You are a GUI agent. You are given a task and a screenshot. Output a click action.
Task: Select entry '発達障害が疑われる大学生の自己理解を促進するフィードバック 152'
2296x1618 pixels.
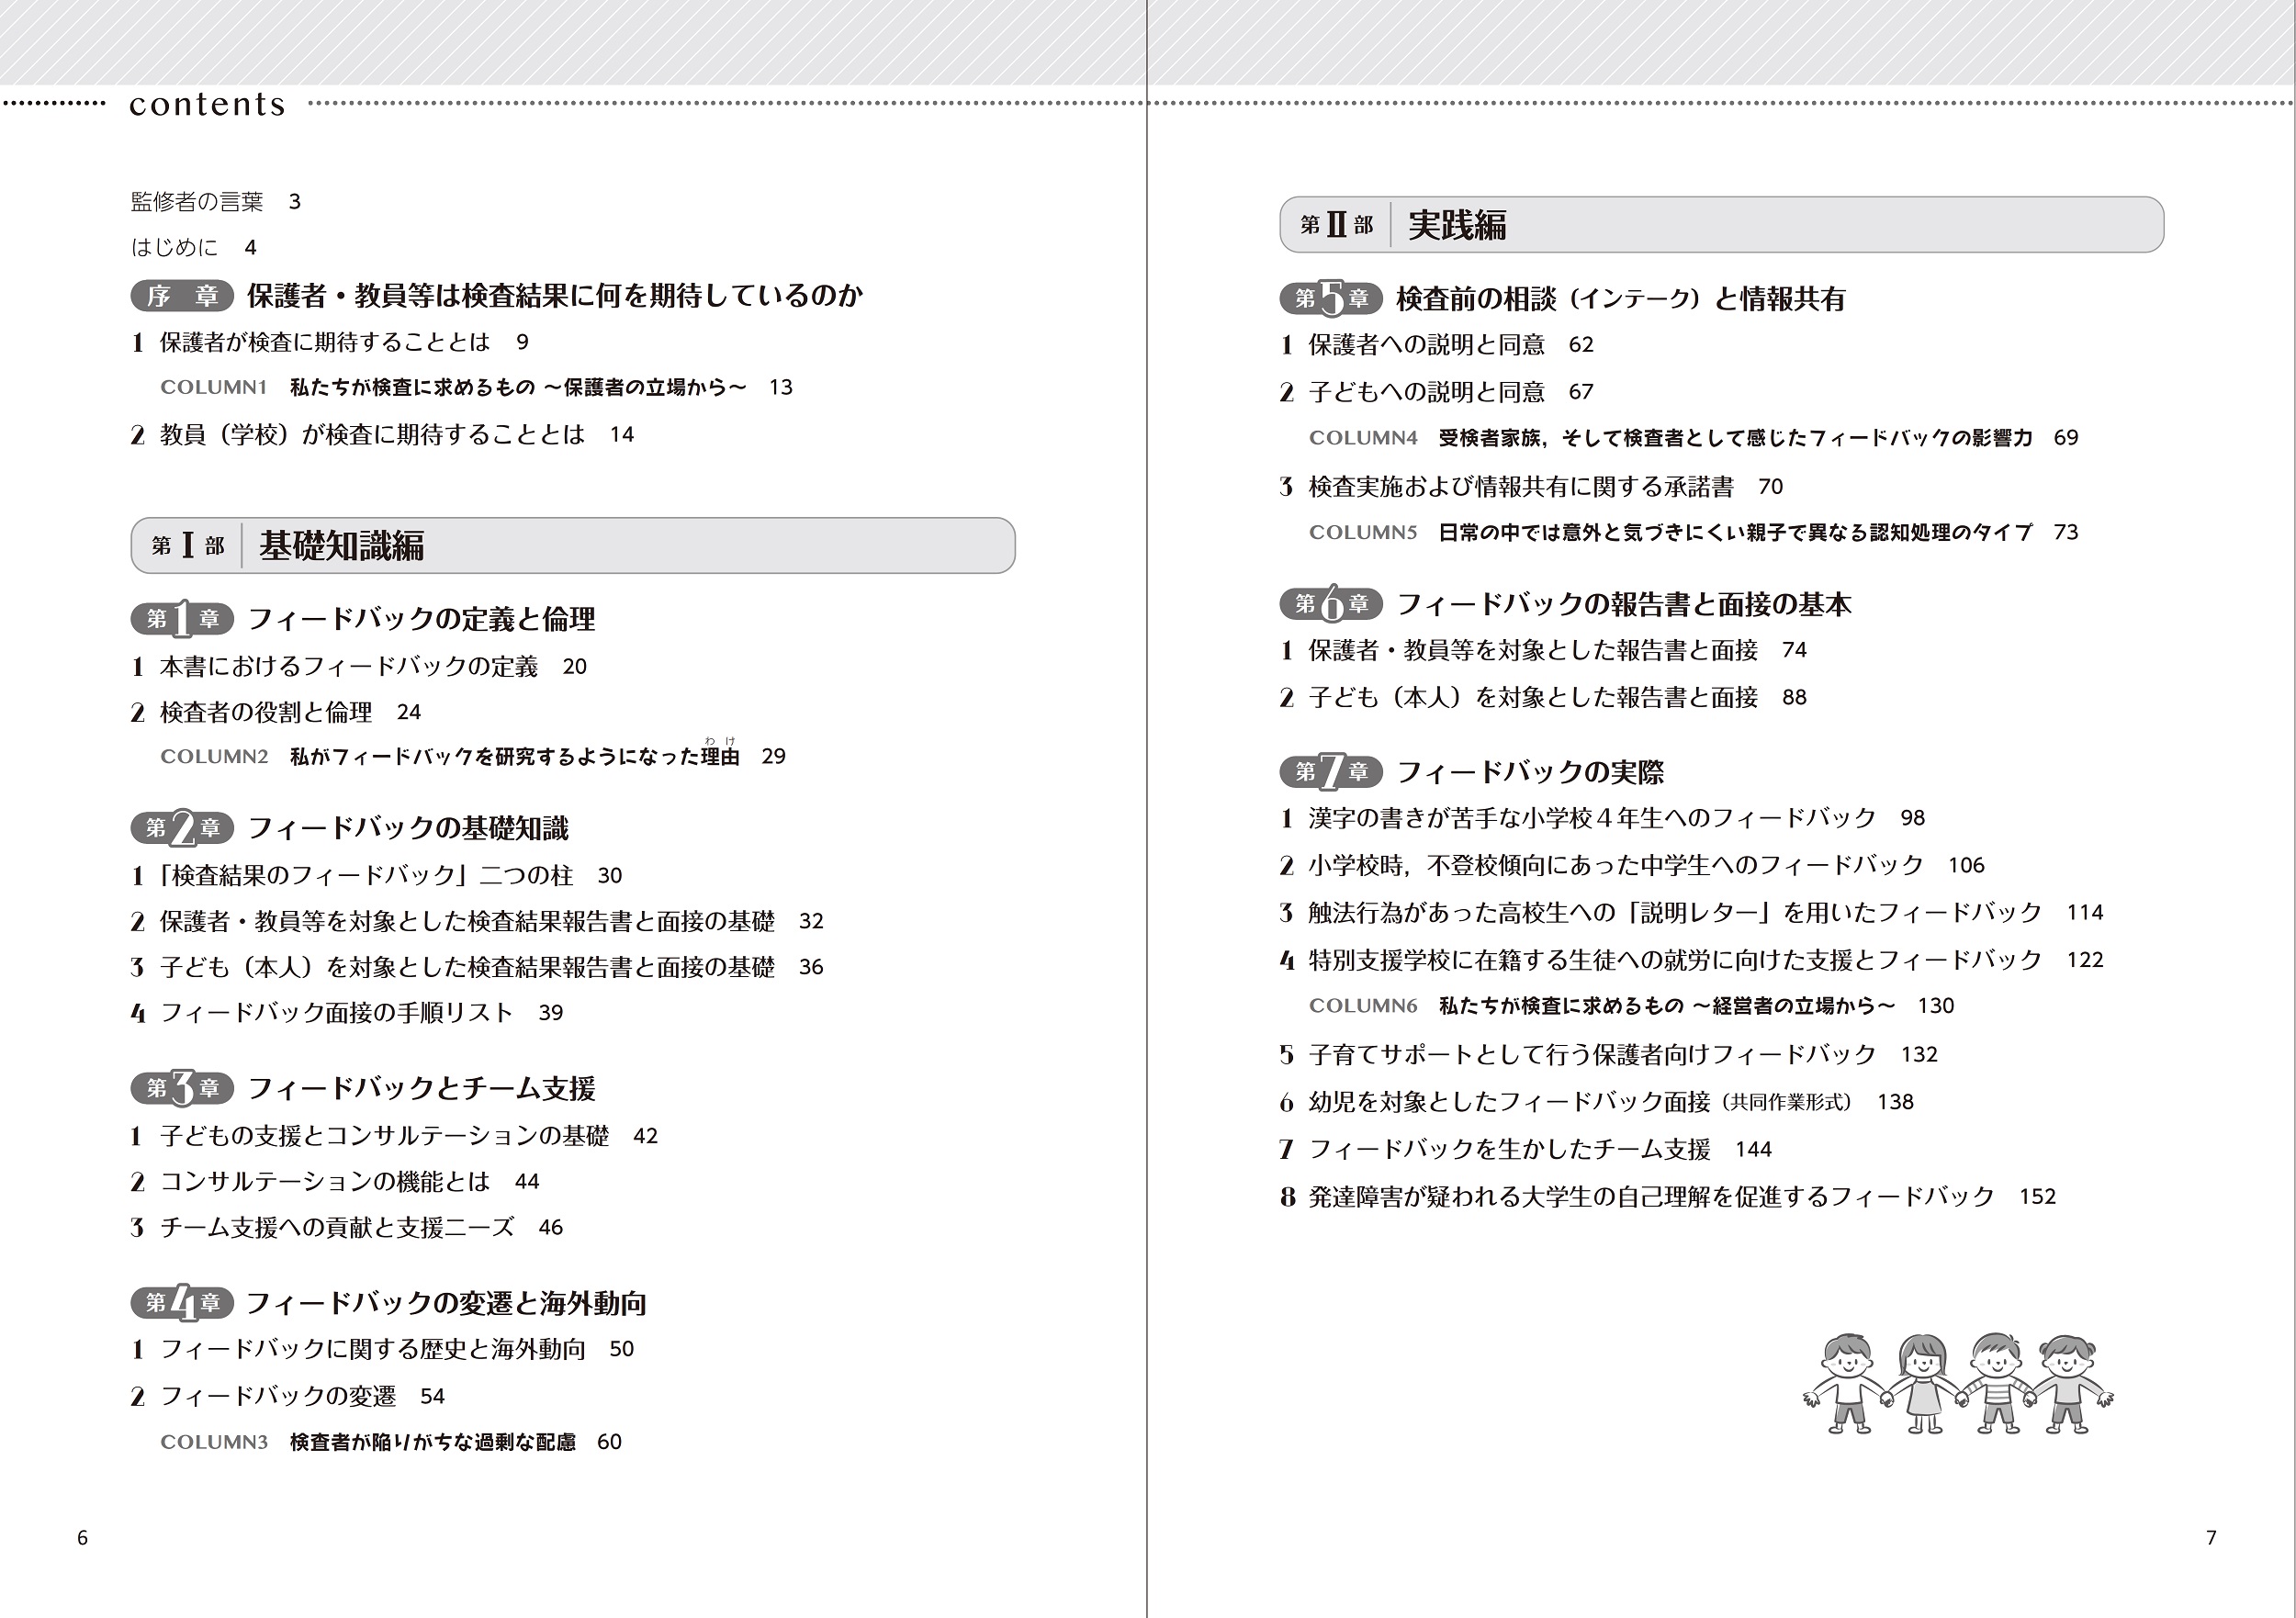point(1668,1197)
